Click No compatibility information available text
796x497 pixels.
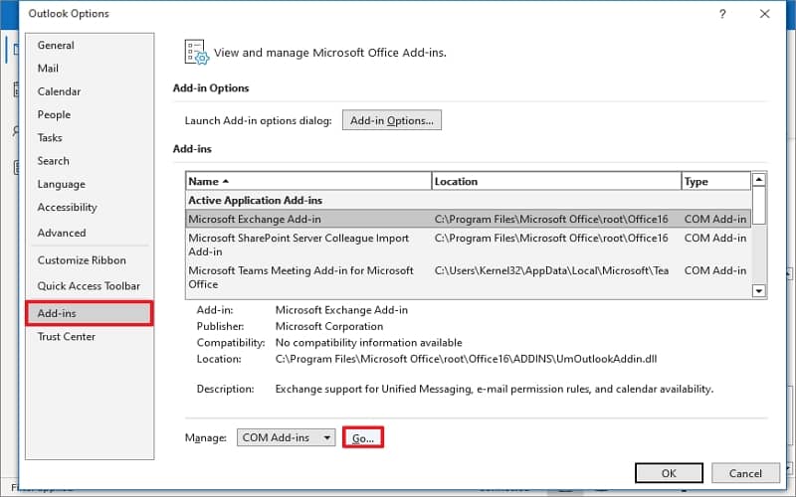pyautogui.click(x=368, y=343)
